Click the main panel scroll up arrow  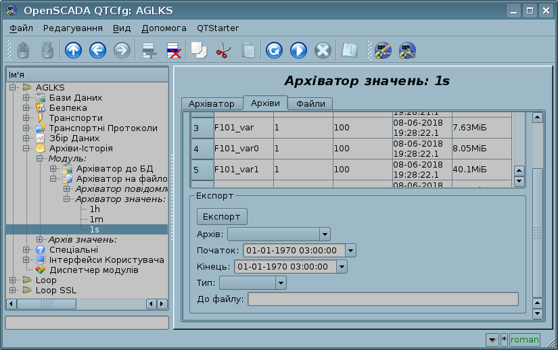[x=537, y=118]
